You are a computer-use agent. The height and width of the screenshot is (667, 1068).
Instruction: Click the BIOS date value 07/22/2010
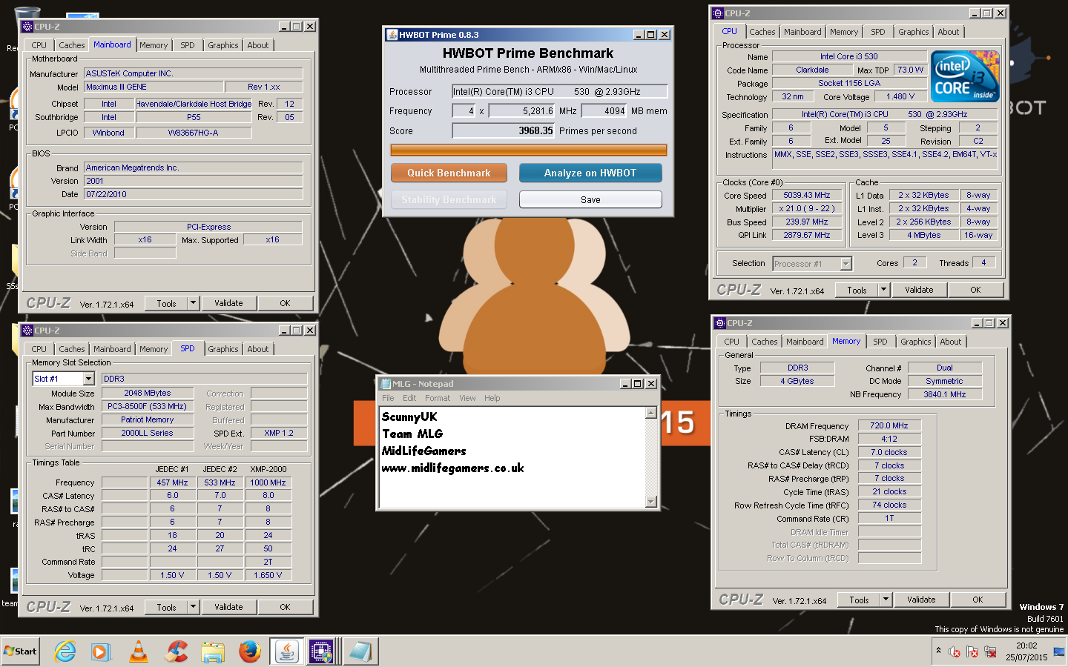pos(194,194)
